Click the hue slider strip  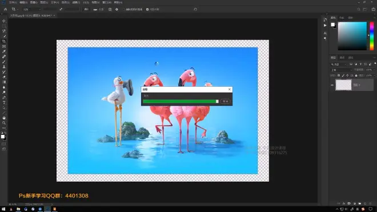[x=372, y=36]
